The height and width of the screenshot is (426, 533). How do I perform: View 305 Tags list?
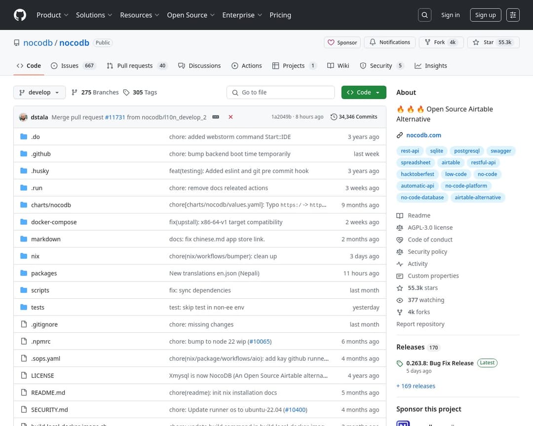coord(140,92)
